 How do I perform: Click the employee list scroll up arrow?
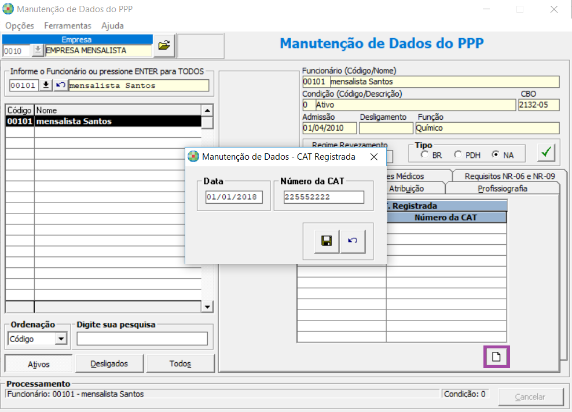coord(207,110)
